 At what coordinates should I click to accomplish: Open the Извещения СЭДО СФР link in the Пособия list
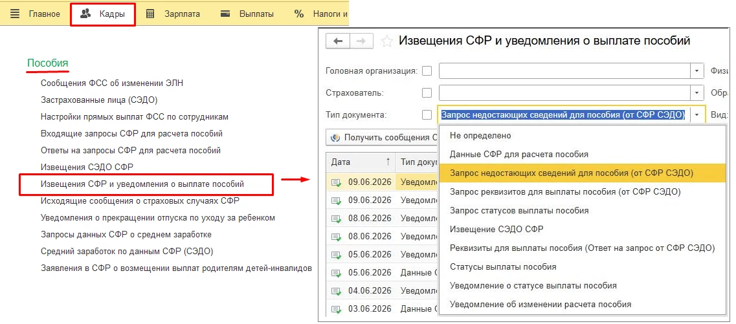(87, 167)
